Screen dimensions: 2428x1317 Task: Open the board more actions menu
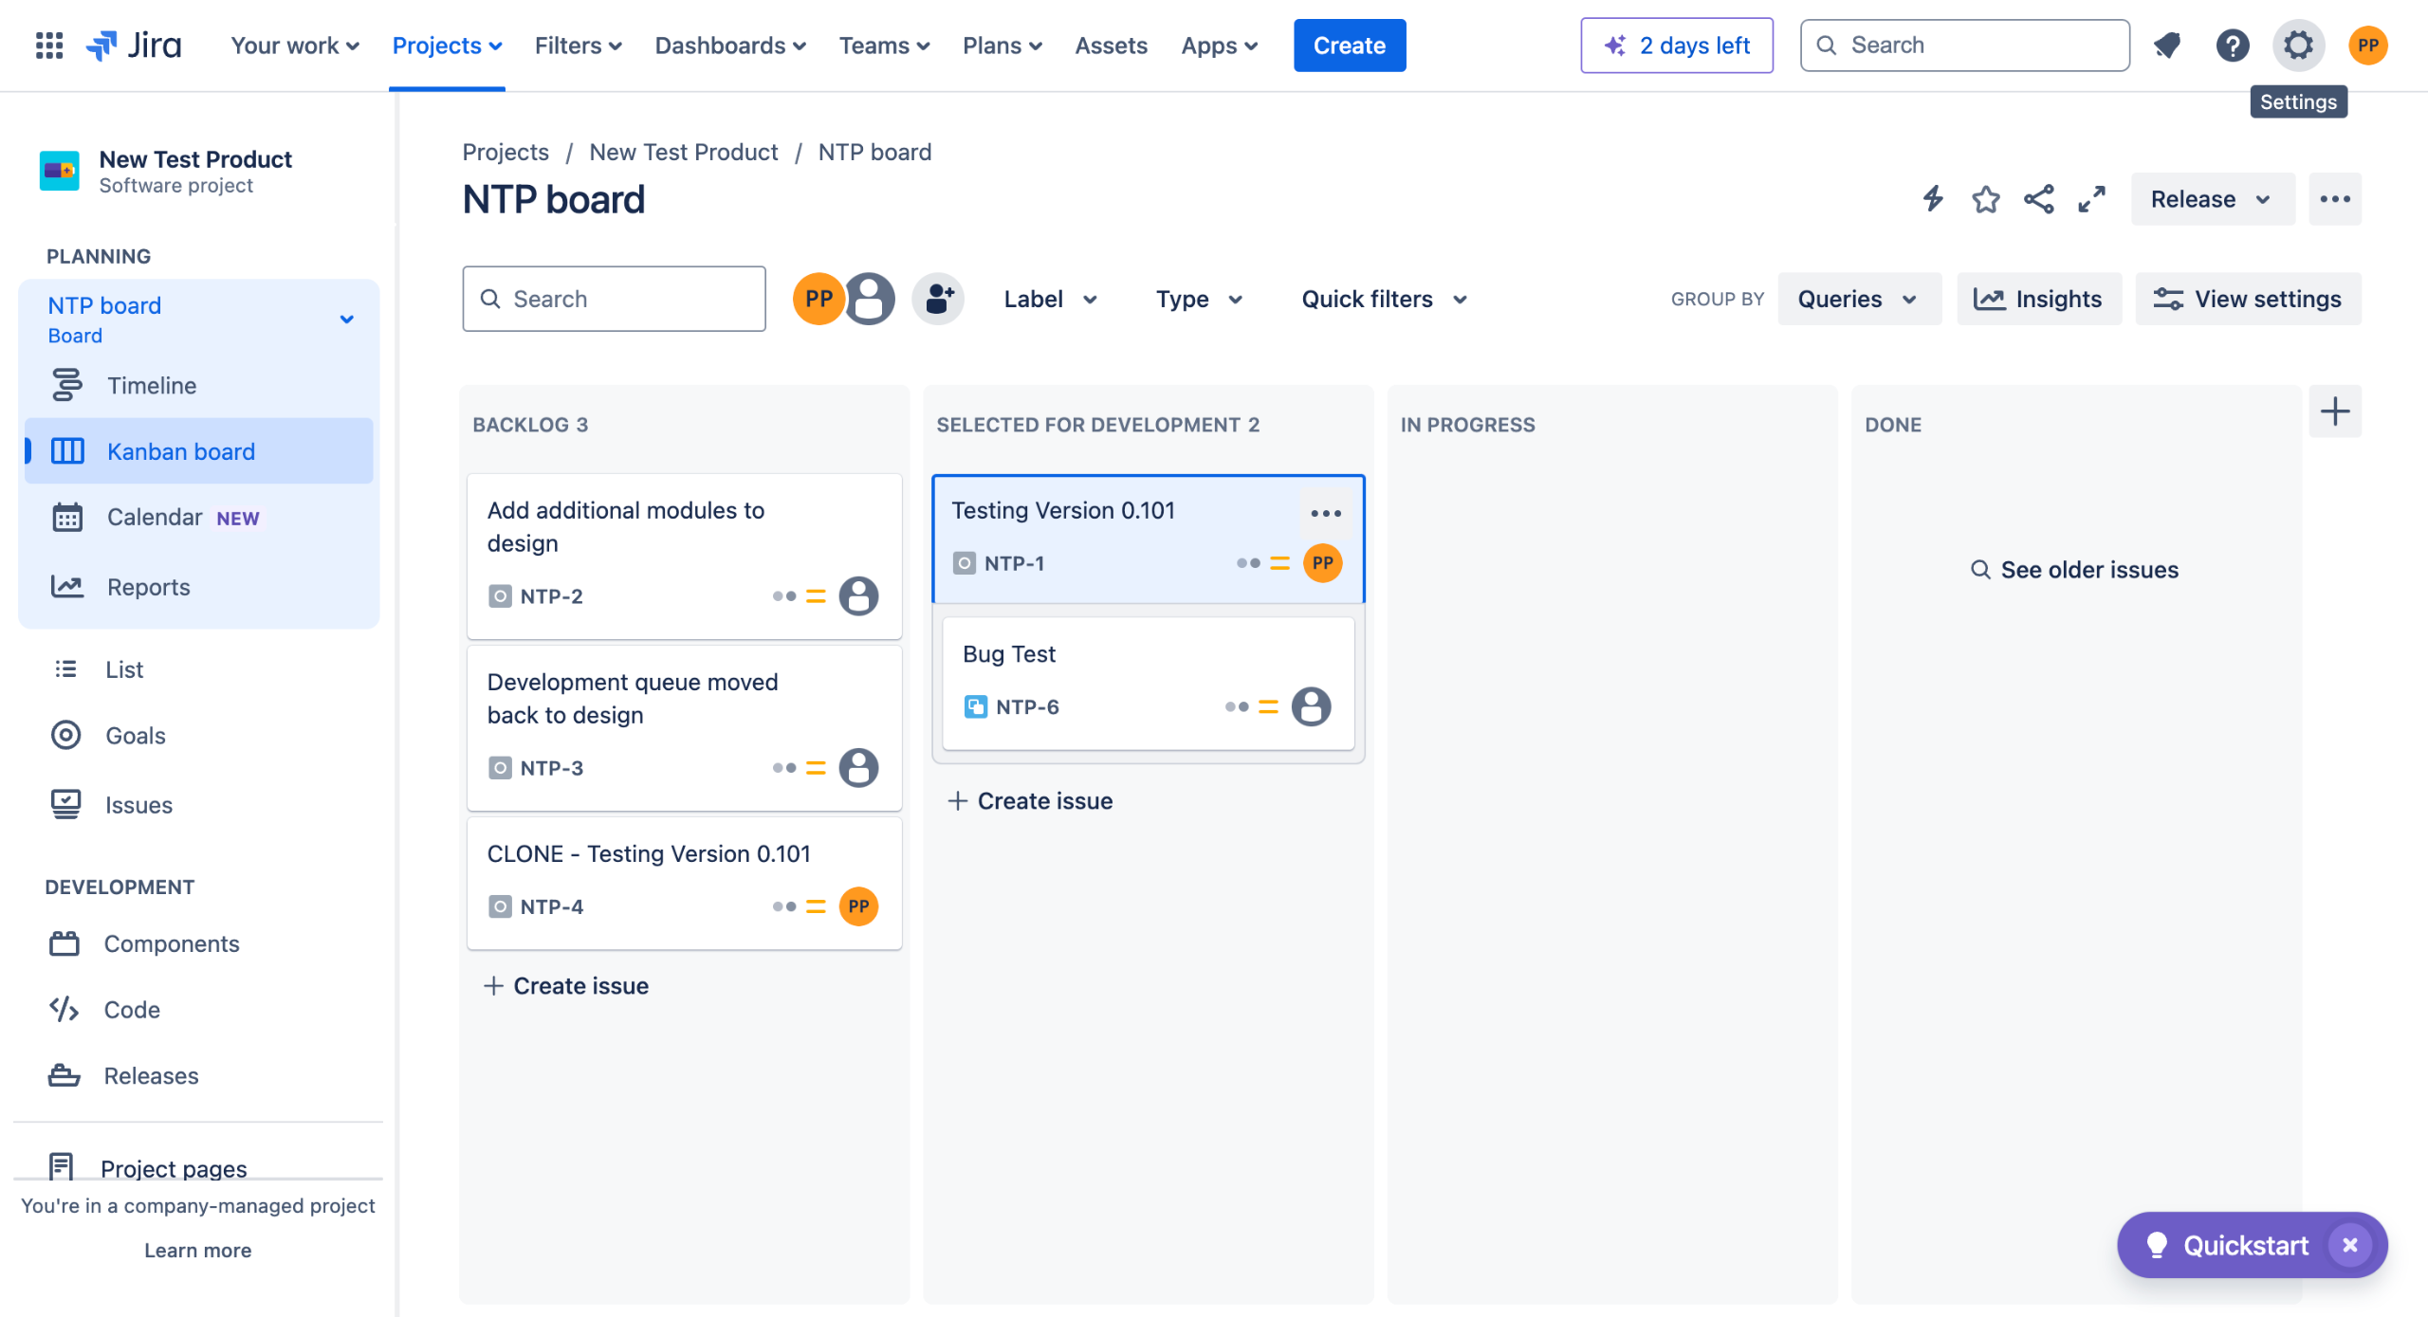pos(2334,198)
